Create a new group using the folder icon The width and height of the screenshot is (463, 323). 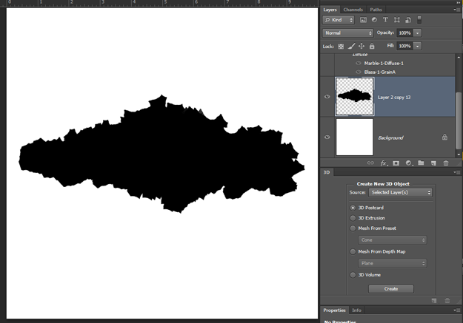pos(421,163)
